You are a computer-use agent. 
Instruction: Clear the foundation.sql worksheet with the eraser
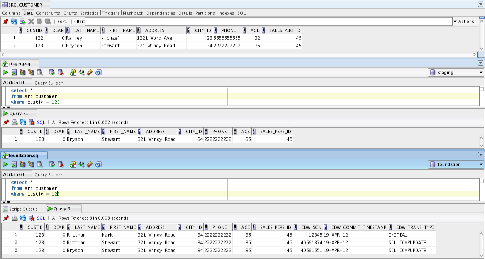(90, 164)
